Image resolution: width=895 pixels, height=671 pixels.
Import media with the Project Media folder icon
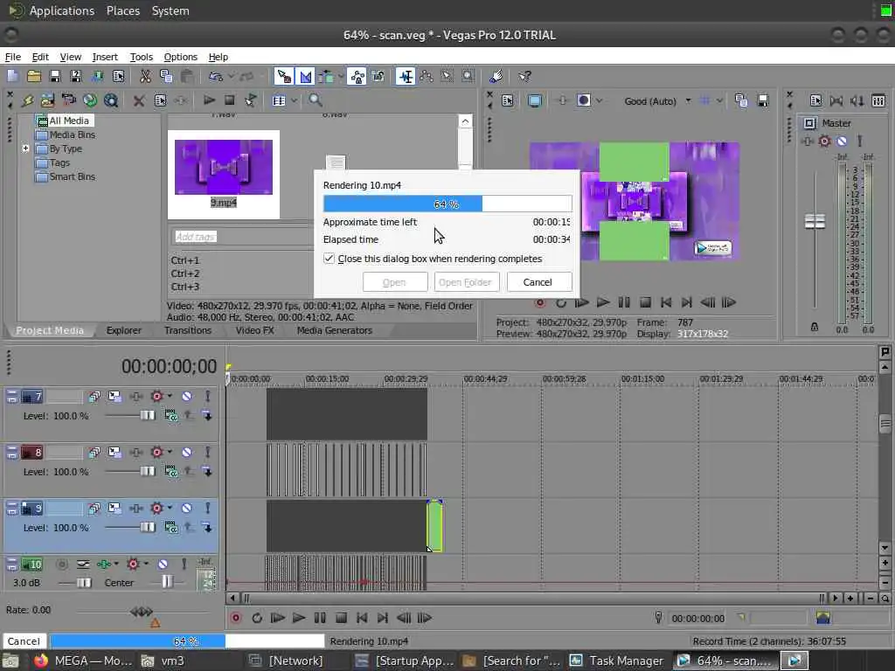pyautogui.click(x=47, y=100)
